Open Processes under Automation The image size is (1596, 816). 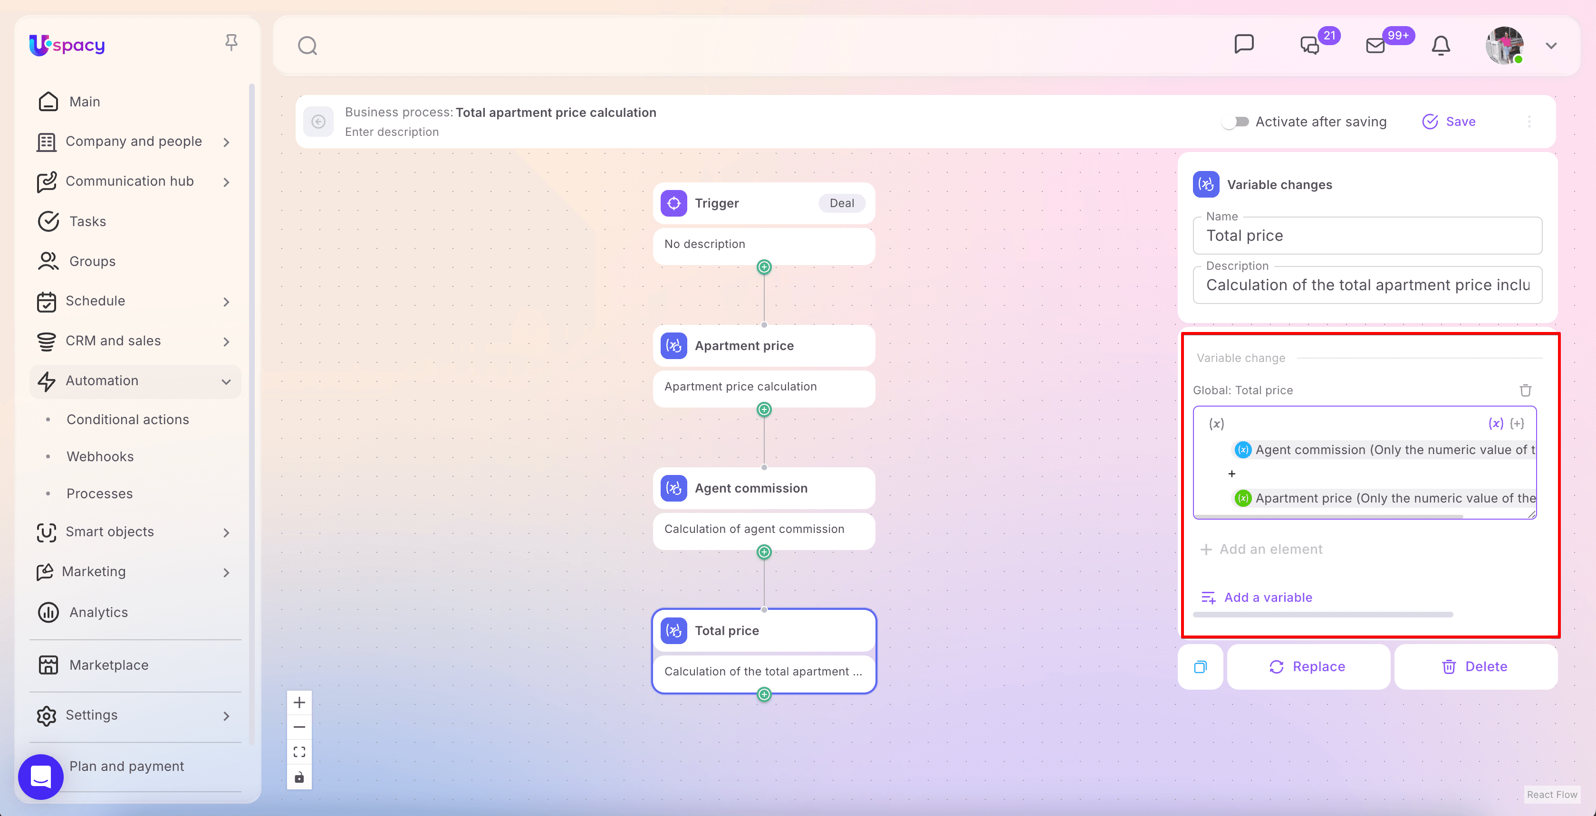point(99,494)
